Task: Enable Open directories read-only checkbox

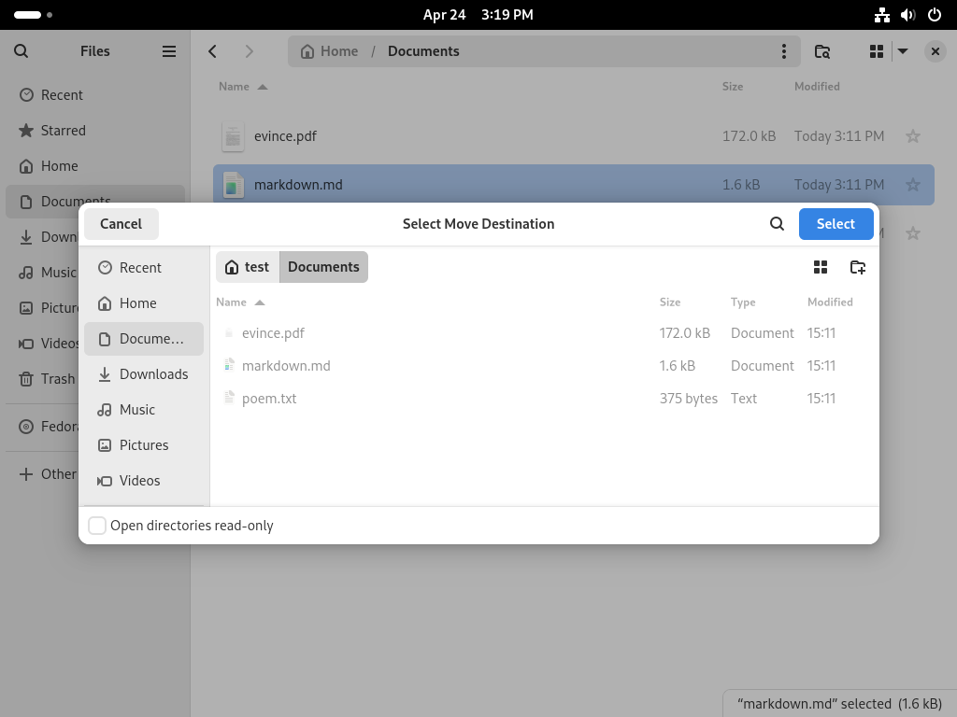Action: click(97, 526)
